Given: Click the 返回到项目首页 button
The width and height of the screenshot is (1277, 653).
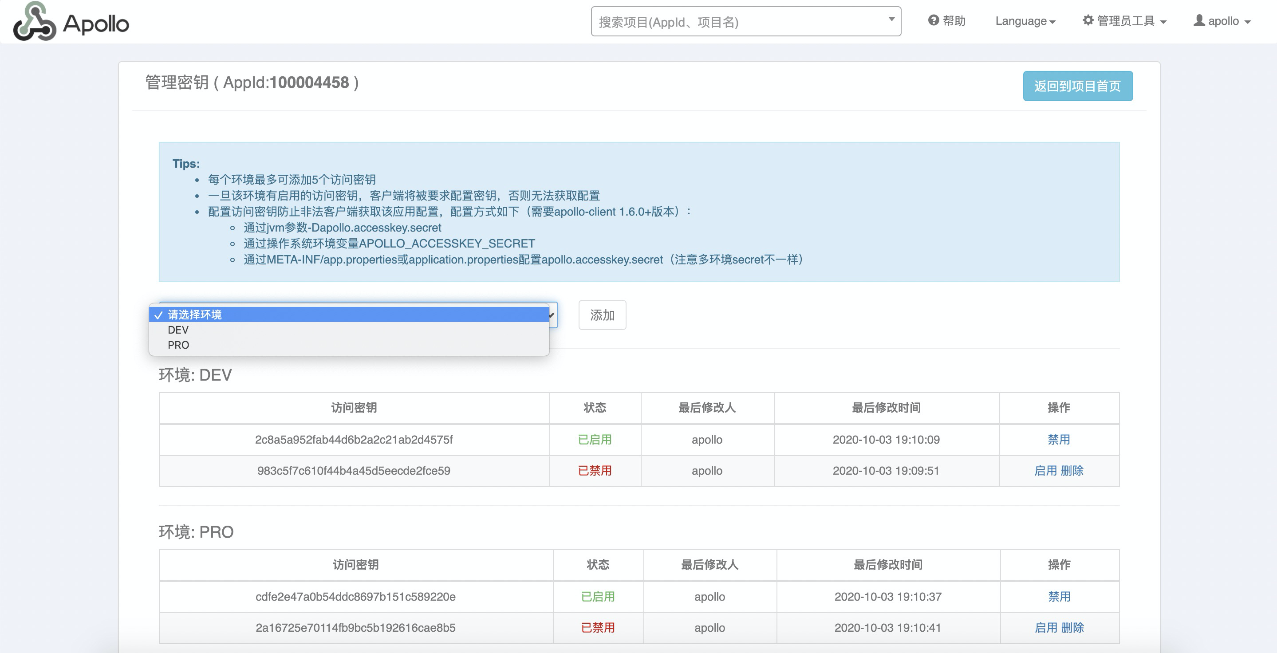Looking at the screenshot, I should (x=1078, y=86).
